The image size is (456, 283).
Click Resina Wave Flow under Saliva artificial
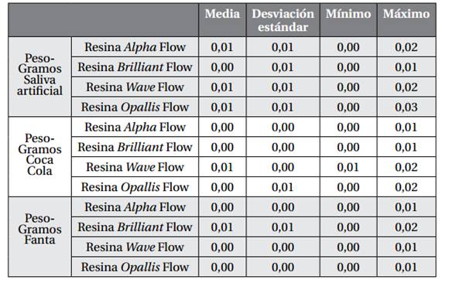pyautogui.click(x=135, y=87)
